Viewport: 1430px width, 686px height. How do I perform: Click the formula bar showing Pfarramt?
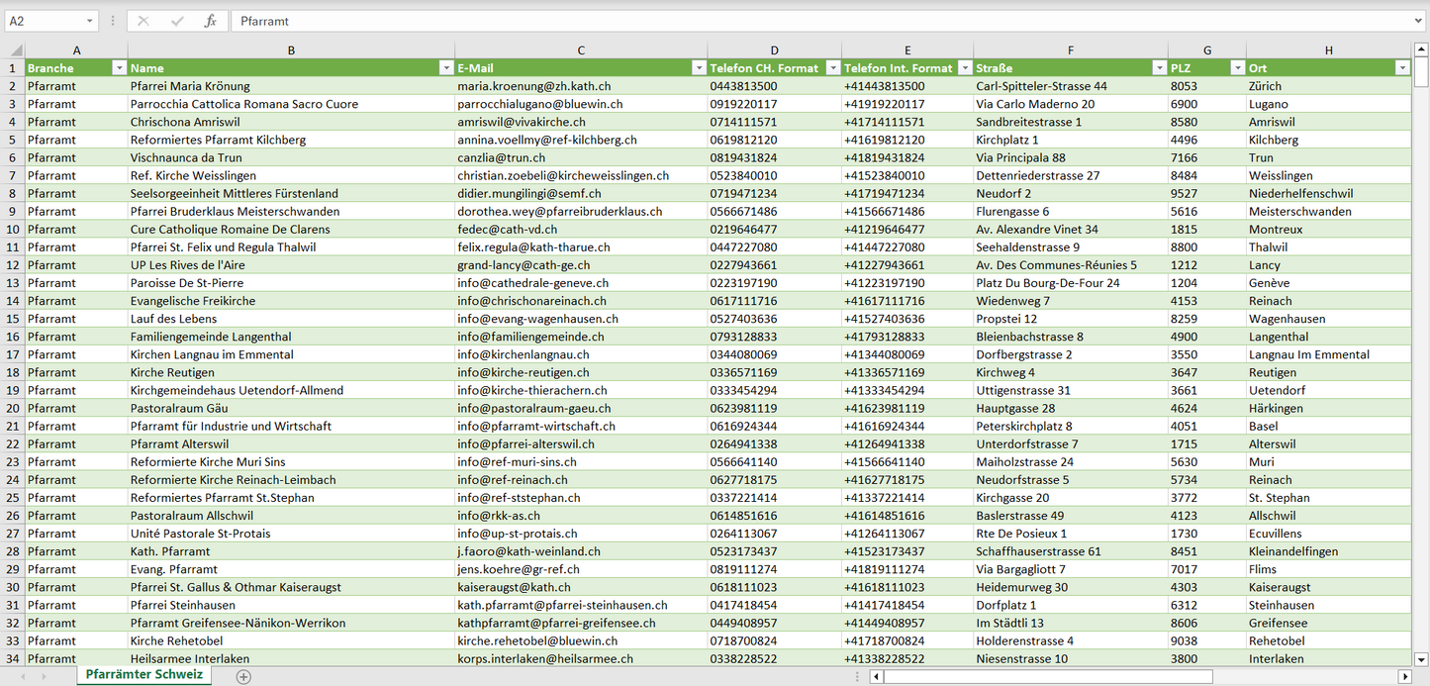click(792, 21)
